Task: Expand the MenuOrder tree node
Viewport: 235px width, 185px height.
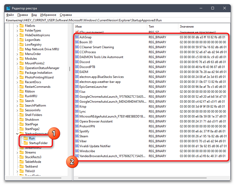Action: (17, 54)
